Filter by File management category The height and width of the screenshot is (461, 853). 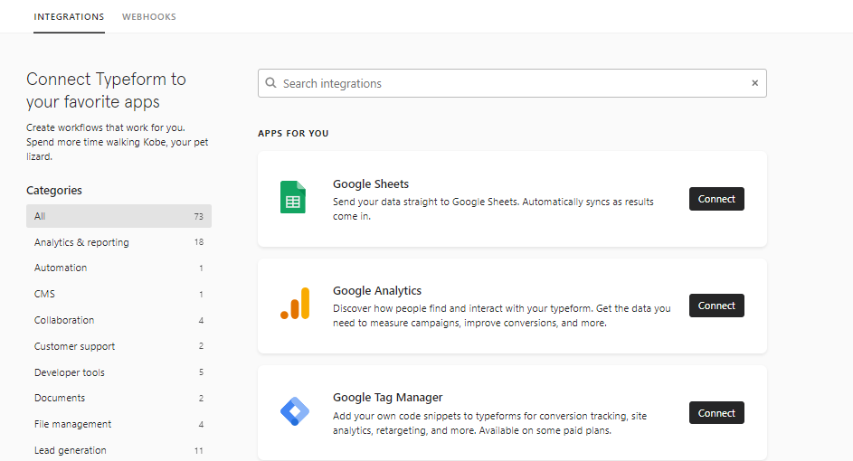coord(118,424)
